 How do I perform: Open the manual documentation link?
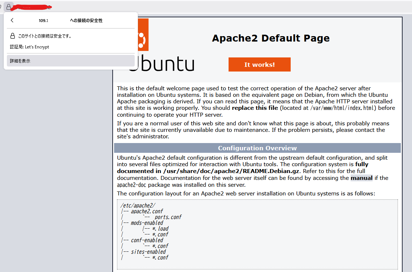(361, 178)
